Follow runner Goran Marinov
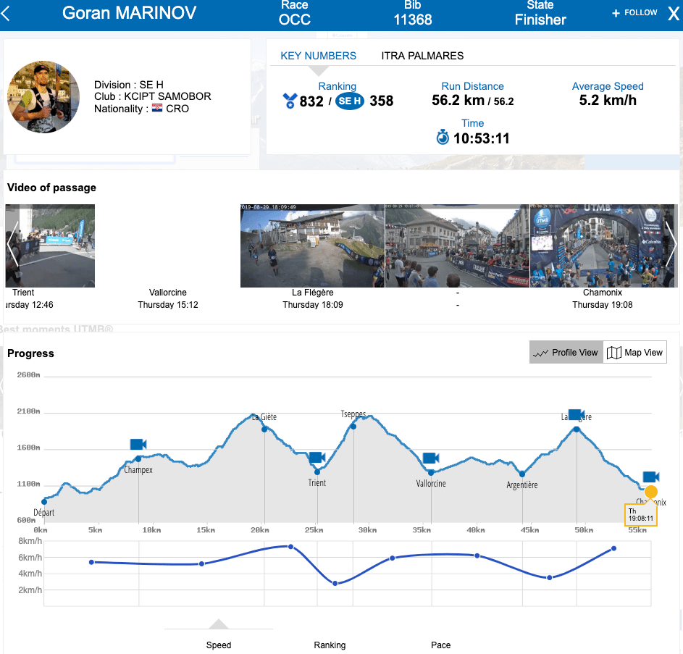The width and height of the screenshot is (683, 654). point(635,13)
